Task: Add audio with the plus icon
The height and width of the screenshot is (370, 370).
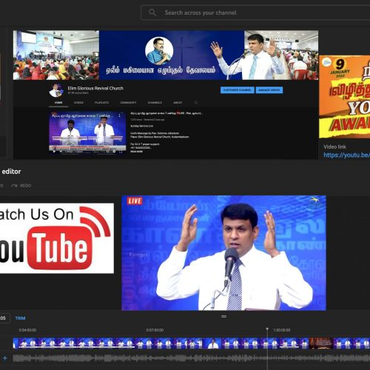Action: click(x=5, y=358)
